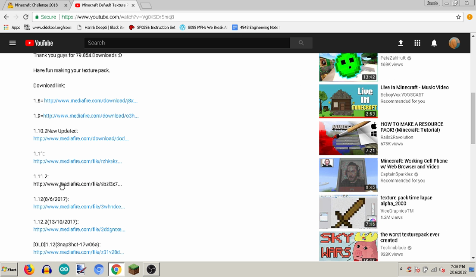Go to the YouTube home logo

click(x=39, y=43)
